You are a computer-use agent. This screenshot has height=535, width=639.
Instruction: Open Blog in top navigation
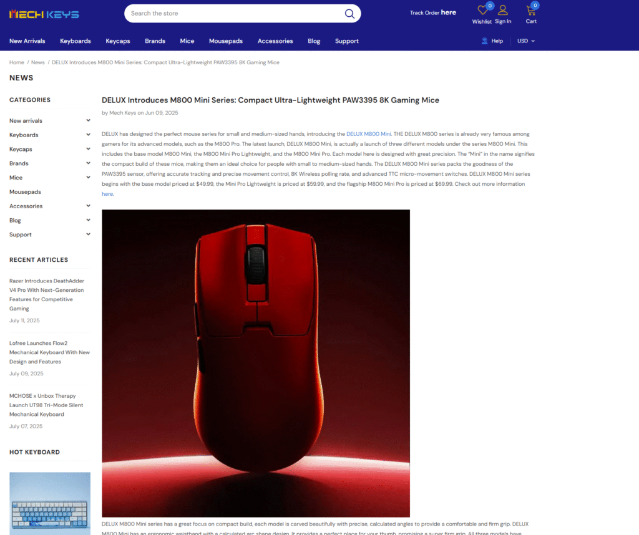(x=314, y=41)
